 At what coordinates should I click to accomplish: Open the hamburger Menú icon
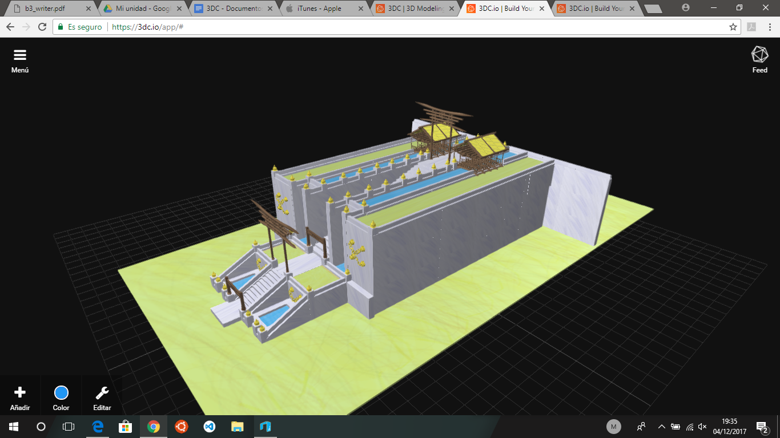(20, 55)
